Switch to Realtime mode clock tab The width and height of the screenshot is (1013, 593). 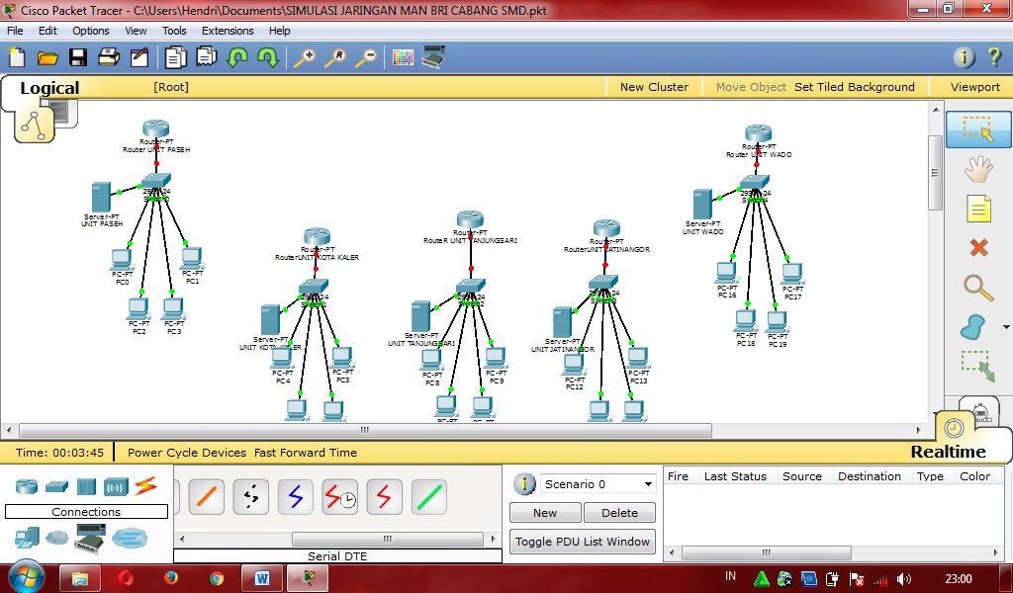954,427
